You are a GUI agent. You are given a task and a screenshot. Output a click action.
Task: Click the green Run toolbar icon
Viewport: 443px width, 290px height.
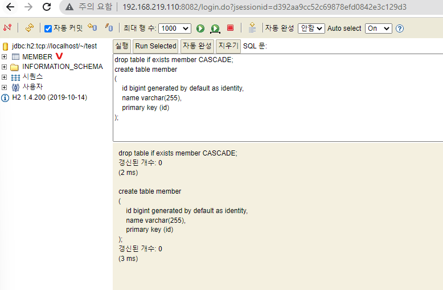pyautogui.click(x=200, y=28)
